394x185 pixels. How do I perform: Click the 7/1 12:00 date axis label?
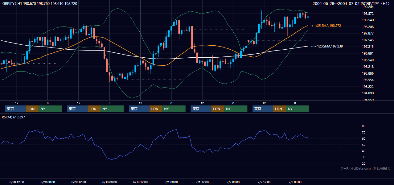pos(202,182)
